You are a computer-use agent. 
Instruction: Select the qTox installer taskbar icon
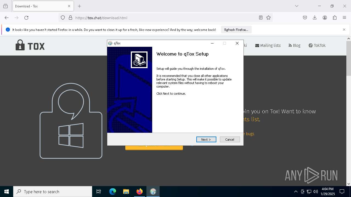[153, 192]
